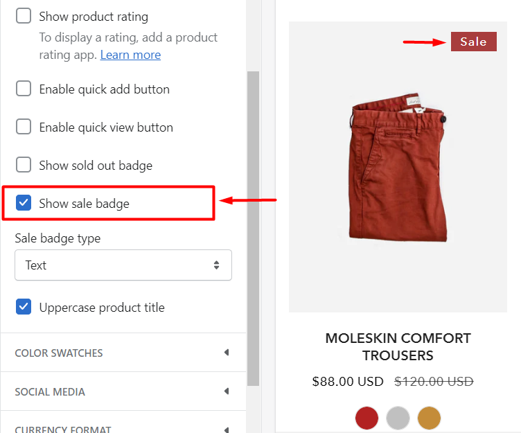Click the red Sale badge on product
The image size is (521, 433).
(474, 42)
